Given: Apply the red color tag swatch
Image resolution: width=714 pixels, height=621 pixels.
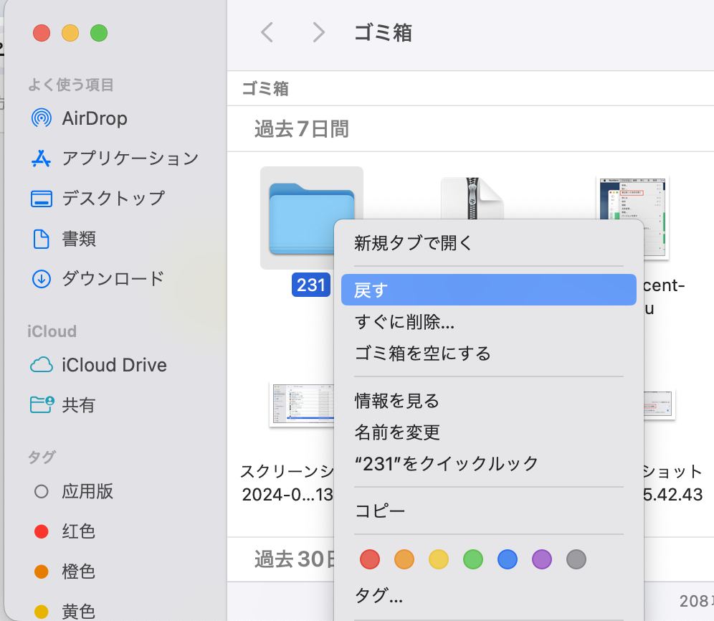Looking at the screenshot, I should point(370,559).
